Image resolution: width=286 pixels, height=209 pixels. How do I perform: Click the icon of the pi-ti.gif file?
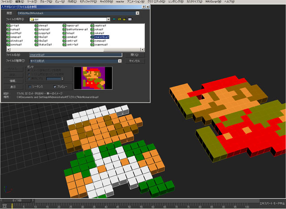click(8, 26)
